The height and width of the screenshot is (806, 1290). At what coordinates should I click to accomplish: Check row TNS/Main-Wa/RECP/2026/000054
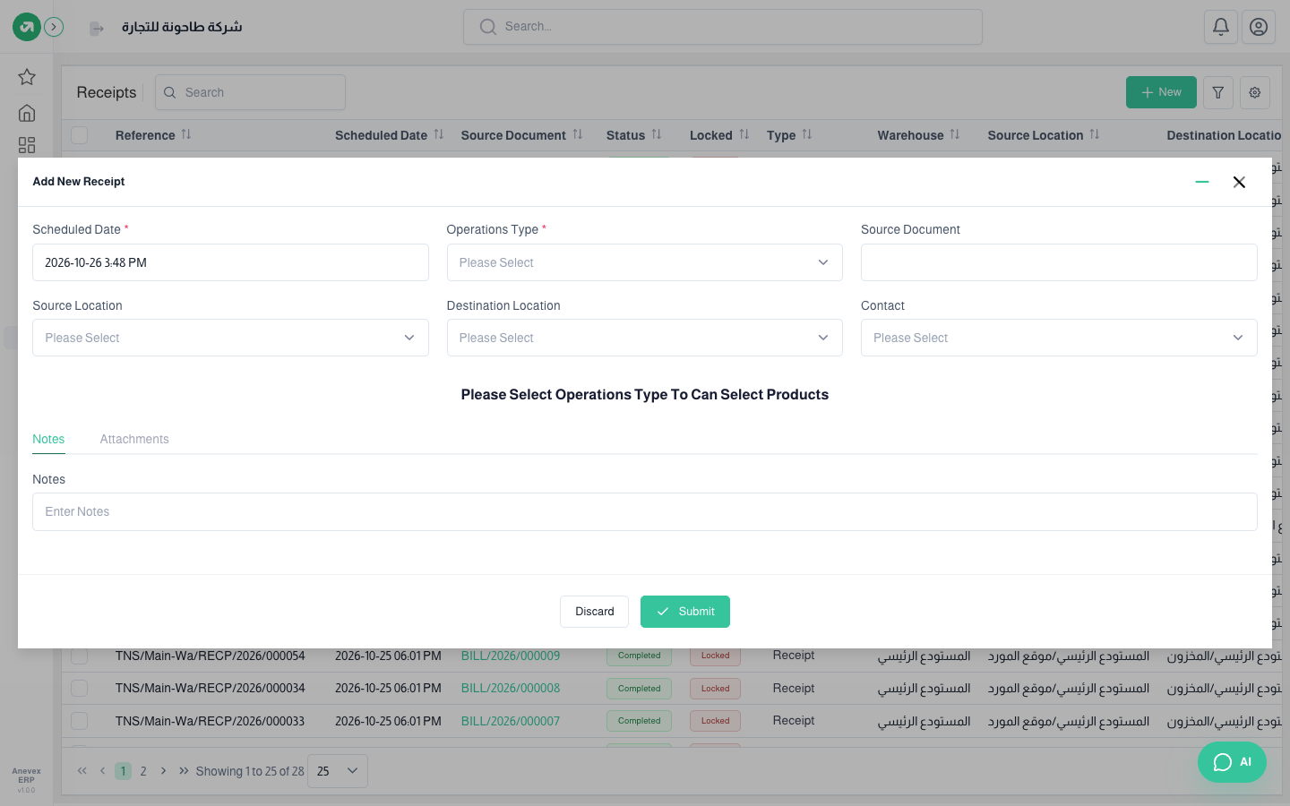pos(80,656)
